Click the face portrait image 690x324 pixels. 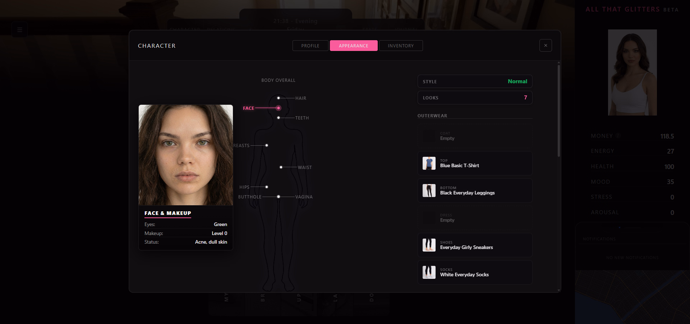point(186,155)
